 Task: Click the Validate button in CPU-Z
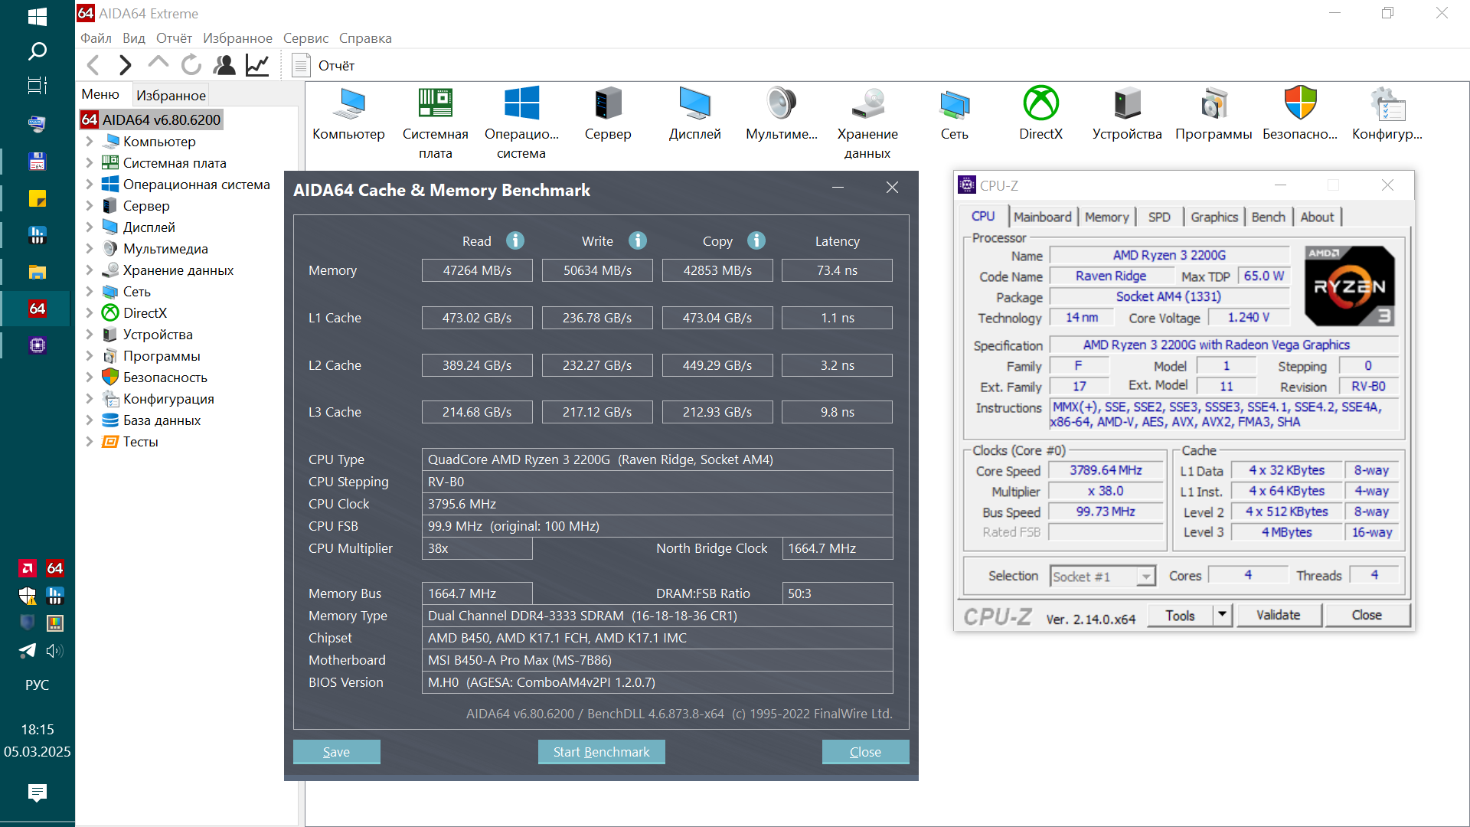[1278, 615]
